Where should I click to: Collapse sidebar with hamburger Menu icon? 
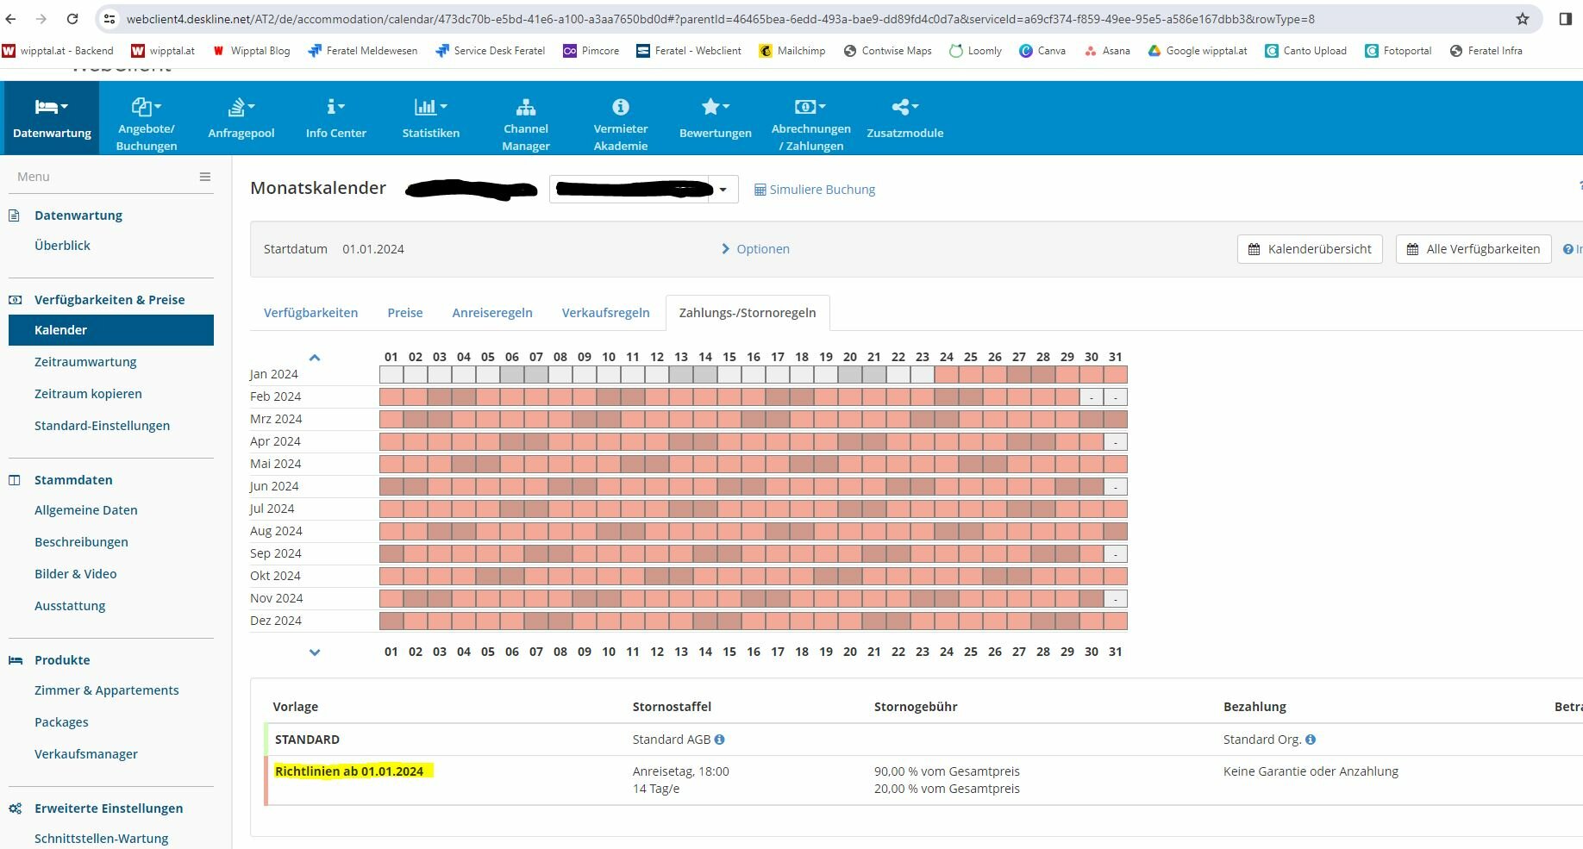pos(205,177)
